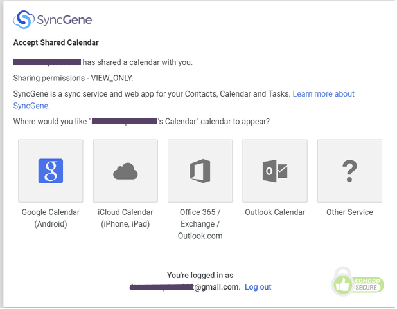The width and height of the screenshot is (397, 309).
Task: Click the SyncGene swirl logo icon
Action: pos(24,20)
